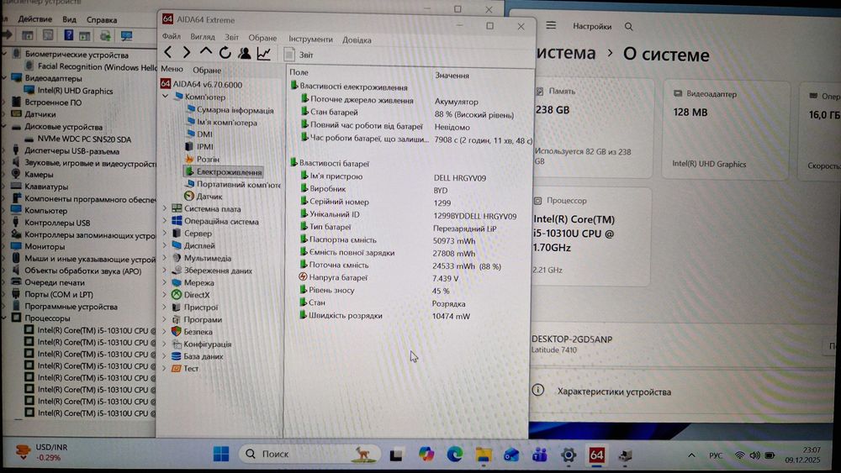Click the Device Manager help toolbar icon
Image resolution: width=841 pixels, height=473 pixels.
(68, 35)
